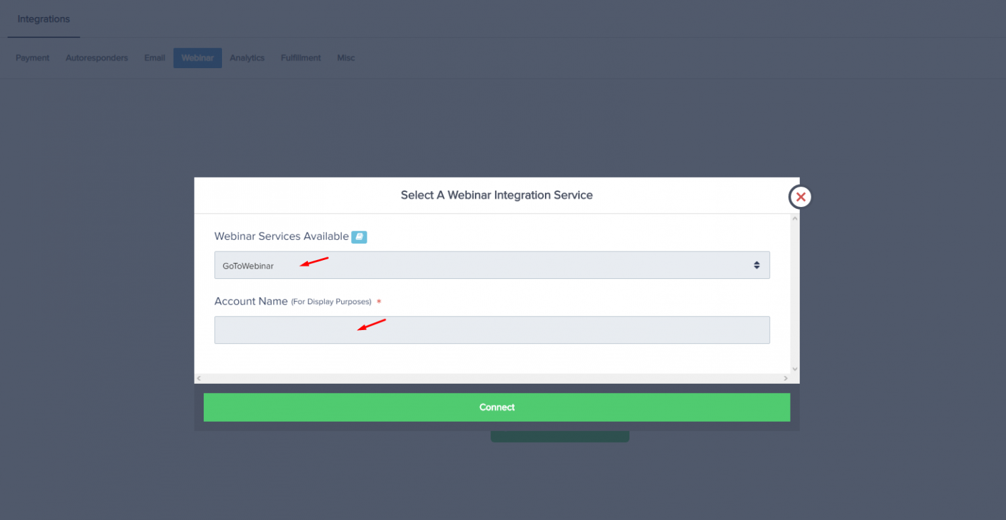Open the help book icon beside Webinar Services
1006x520 pixels.
click(359, 237)
